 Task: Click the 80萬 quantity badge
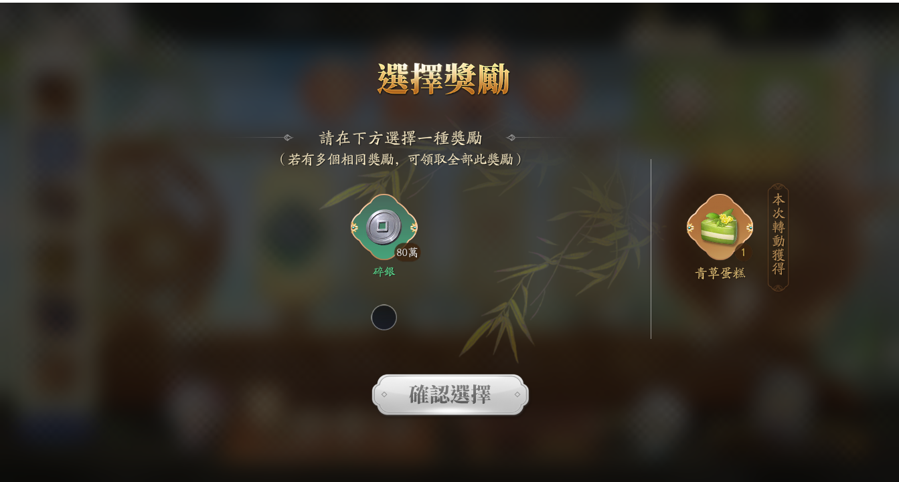tap(407, 253)
